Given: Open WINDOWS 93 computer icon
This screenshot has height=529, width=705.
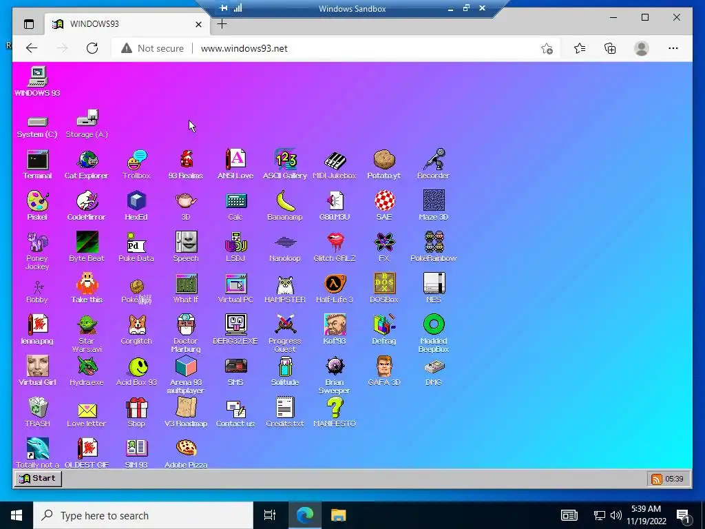Looking at the screenshot, I should 37,82.
